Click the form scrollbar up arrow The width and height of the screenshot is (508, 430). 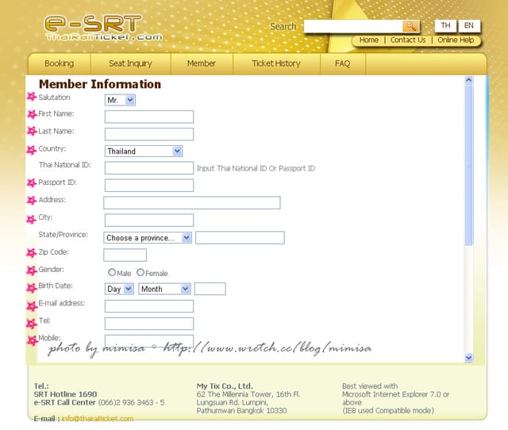[x=469, y=80]
